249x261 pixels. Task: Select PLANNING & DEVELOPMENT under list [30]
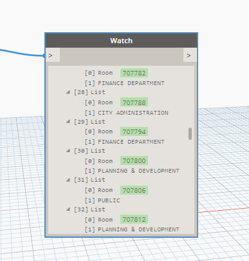[x=138, y=171]
